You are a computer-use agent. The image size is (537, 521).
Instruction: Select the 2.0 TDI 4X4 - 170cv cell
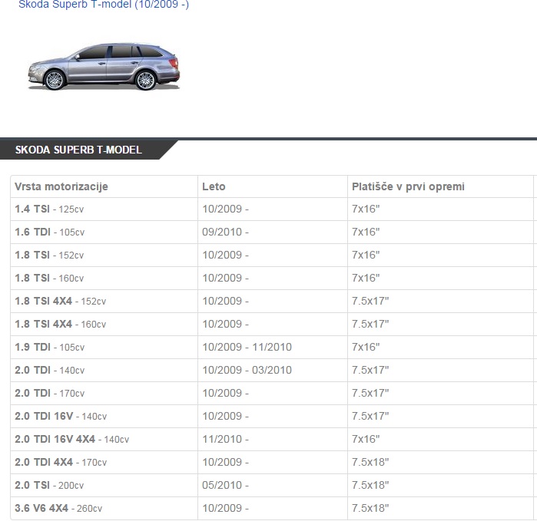pyautogui.click(x=104, y=462)
